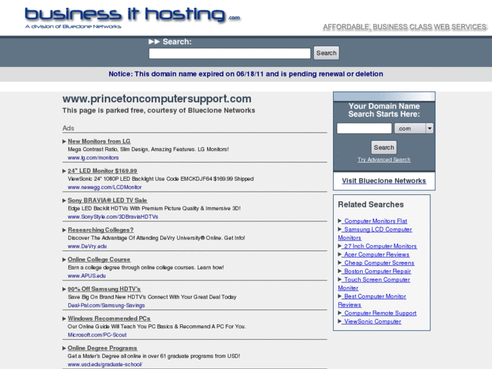Open the Deal-Pal.com/Samsung-Savings link
Image resolution: width=492 pixels, height=369 pixels.
coord(106,305)
